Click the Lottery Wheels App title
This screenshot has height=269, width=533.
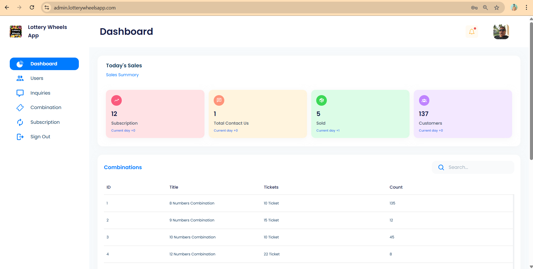coord(47,31)
